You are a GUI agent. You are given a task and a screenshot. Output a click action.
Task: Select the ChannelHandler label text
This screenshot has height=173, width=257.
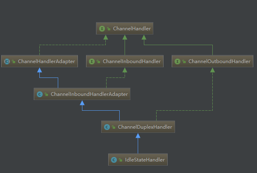(127, 29)
